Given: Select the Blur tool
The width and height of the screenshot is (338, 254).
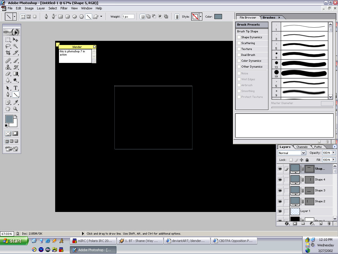Looking at the screenshot, I should [8, 80].
